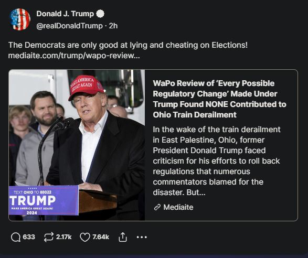Screen dimensions: 308x258
Task: Click the reply speech bubble icon
Action: click(16, 237)
